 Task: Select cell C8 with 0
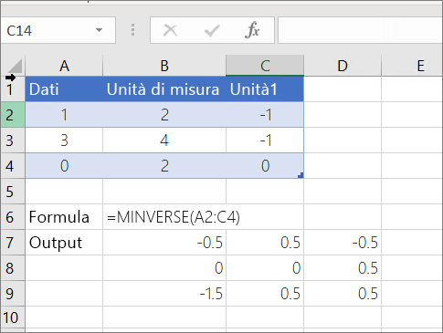pos(265,268)
